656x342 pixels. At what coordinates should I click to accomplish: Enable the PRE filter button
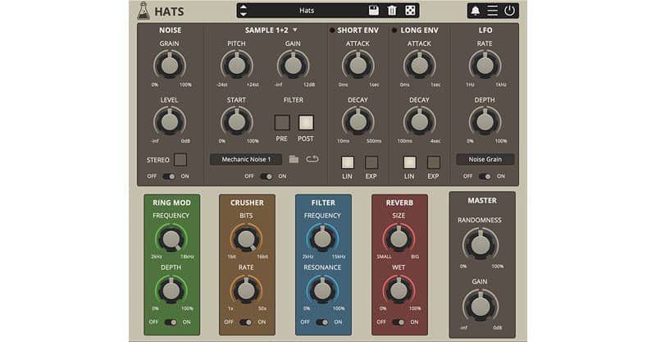click(282, 123)
